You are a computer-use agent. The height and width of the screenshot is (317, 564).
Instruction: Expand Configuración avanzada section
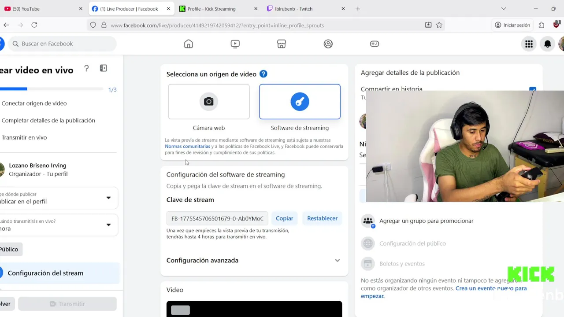tap(254, 260)
